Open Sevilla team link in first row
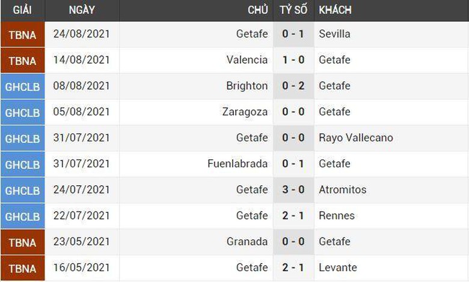This screenshot has height=282, width=469. pos(335,34)
